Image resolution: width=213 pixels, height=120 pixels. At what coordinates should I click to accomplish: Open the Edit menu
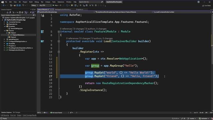(x=10, y=2)
